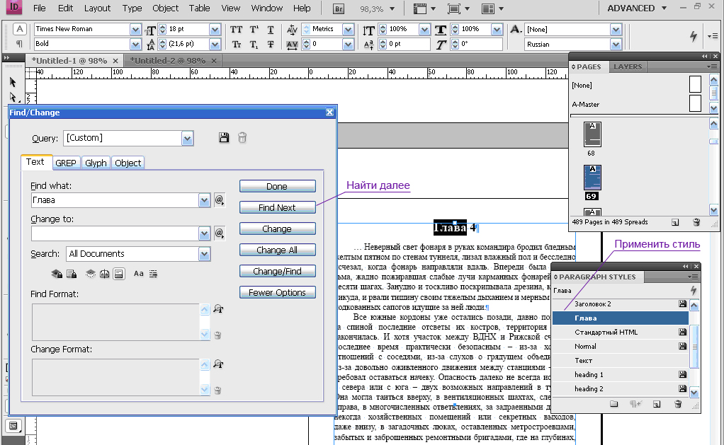Switch to Character Formatting Controls (A icon)
The height and width of the screenshot is (445, 724).
(x=19, y=29)
